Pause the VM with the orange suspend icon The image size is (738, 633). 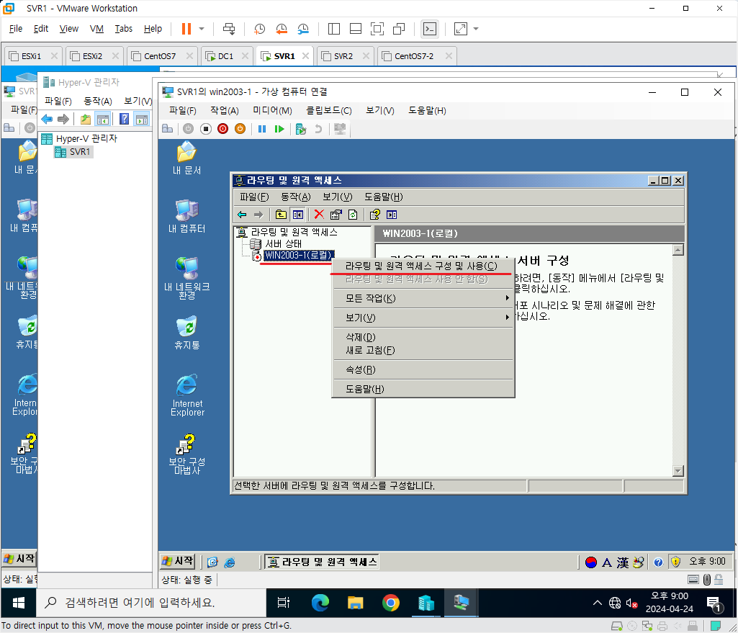(186, 29)
